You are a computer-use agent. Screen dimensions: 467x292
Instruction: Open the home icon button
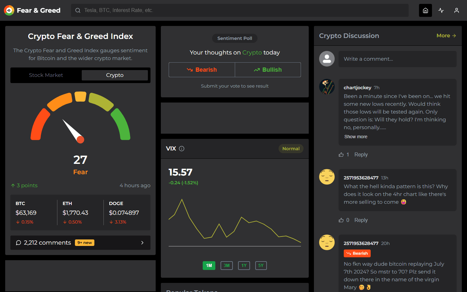coord(425,10)
